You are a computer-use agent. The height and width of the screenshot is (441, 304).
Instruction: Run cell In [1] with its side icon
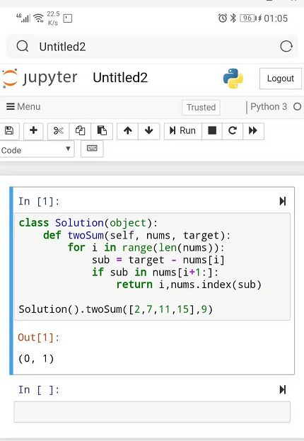click(x=283, y=201)
